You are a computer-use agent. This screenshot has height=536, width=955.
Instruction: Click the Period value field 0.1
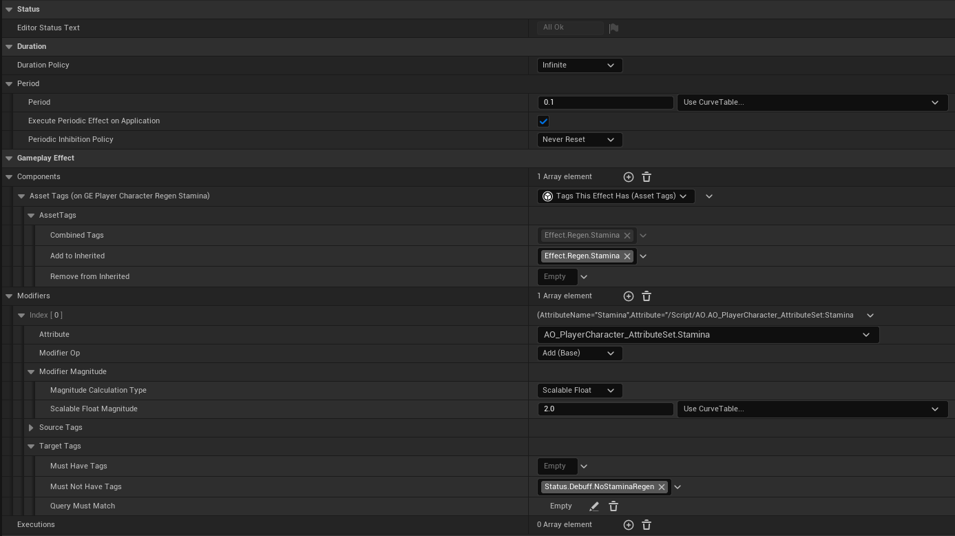tap(605, 103)
